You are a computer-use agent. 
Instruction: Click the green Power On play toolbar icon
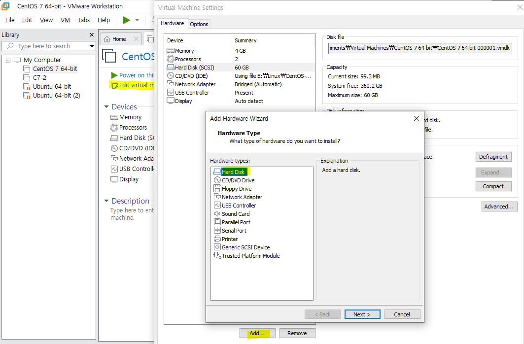(x=126, y=20)
